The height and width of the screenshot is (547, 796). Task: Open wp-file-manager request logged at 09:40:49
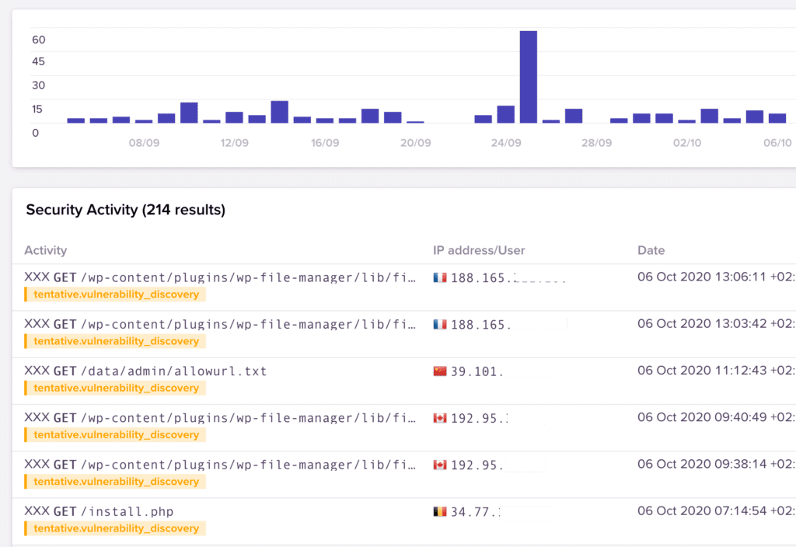[220, 418]
